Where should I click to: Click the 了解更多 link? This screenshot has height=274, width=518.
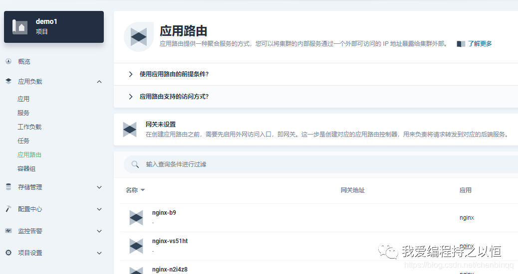pos(480,43)
